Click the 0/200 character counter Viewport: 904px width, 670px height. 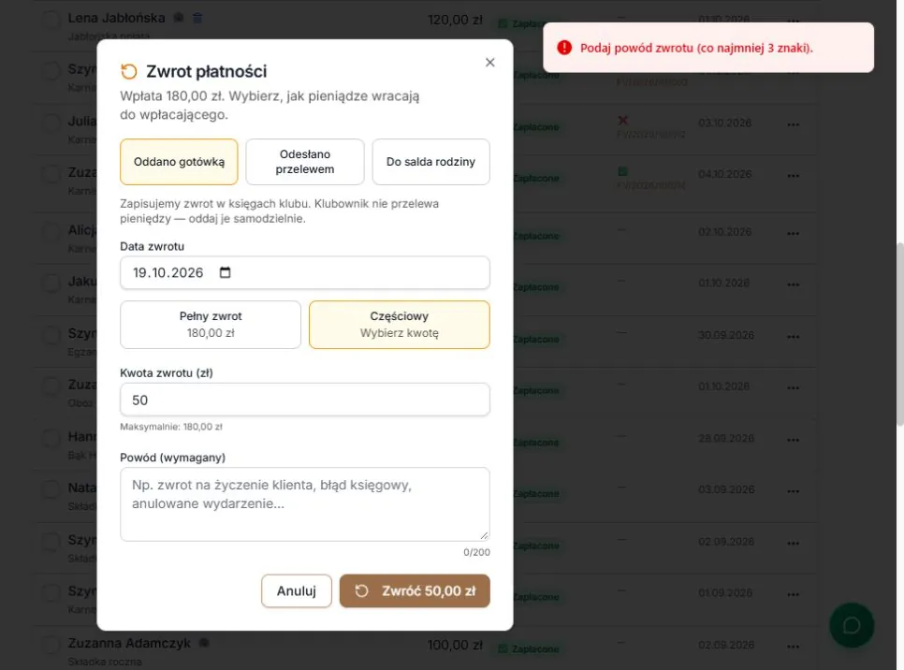point(476,552)
